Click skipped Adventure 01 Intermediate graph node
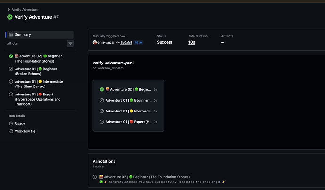Screen dimensions: 325x190 [x=128, y=111]
